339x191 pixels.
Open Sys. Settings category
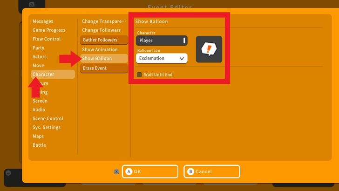point(47,128)
